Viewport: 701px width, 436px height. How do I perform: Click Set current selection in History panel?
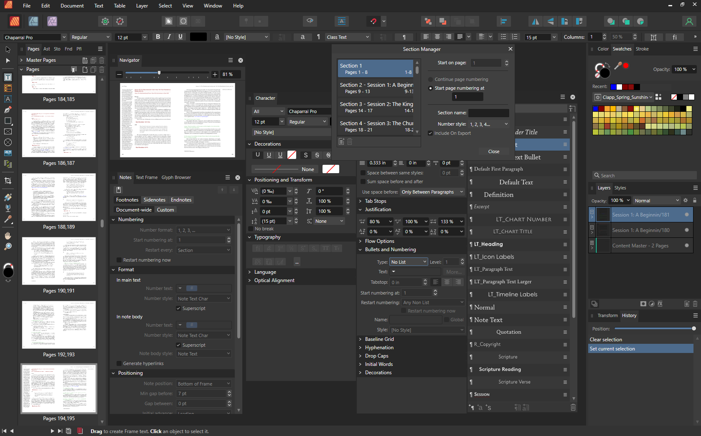pyautogui.click(x=613, y=348)
